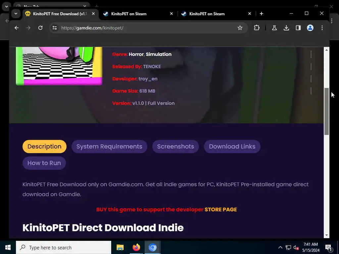
Task: Click the troy_en developer name
Action: tap(148, 79)
